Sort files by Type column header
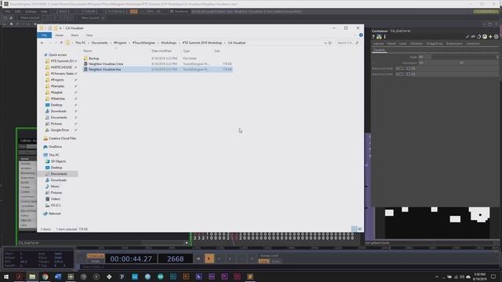 187,51
